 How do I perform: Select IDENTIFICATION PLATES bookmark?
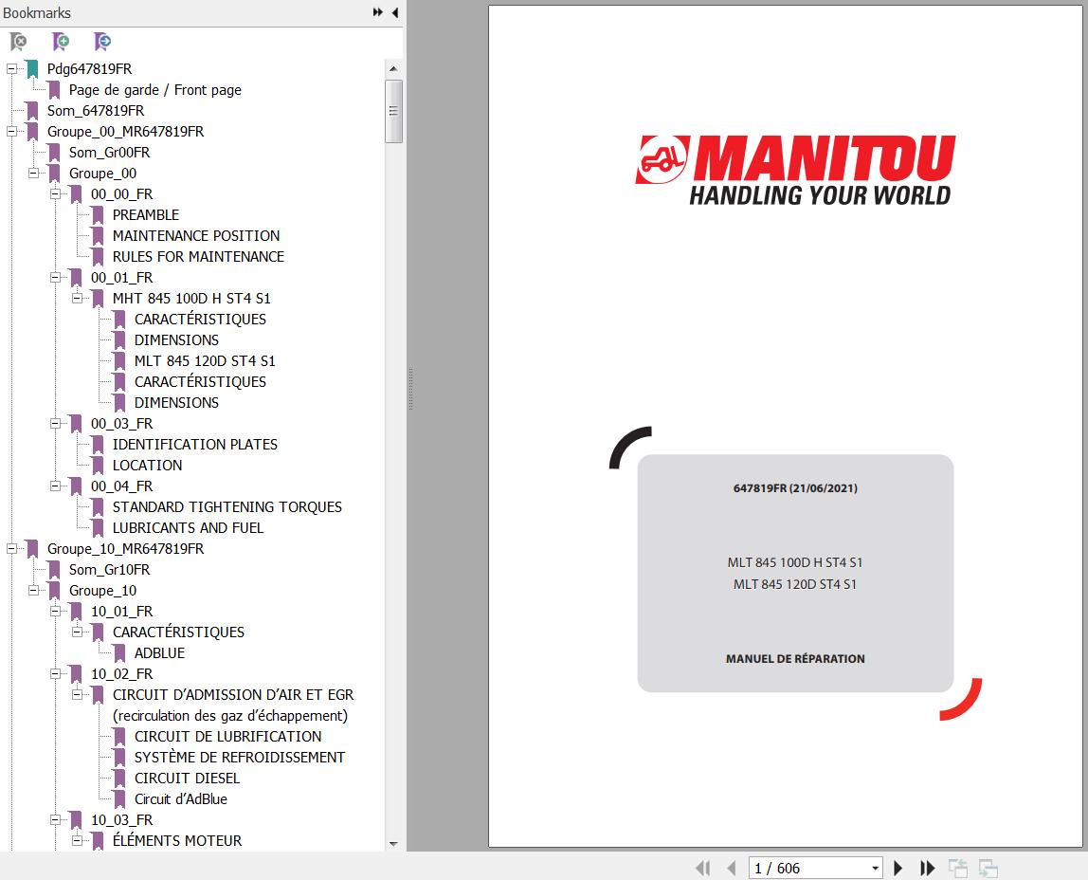pyautogui.click(x=194, y=444)
